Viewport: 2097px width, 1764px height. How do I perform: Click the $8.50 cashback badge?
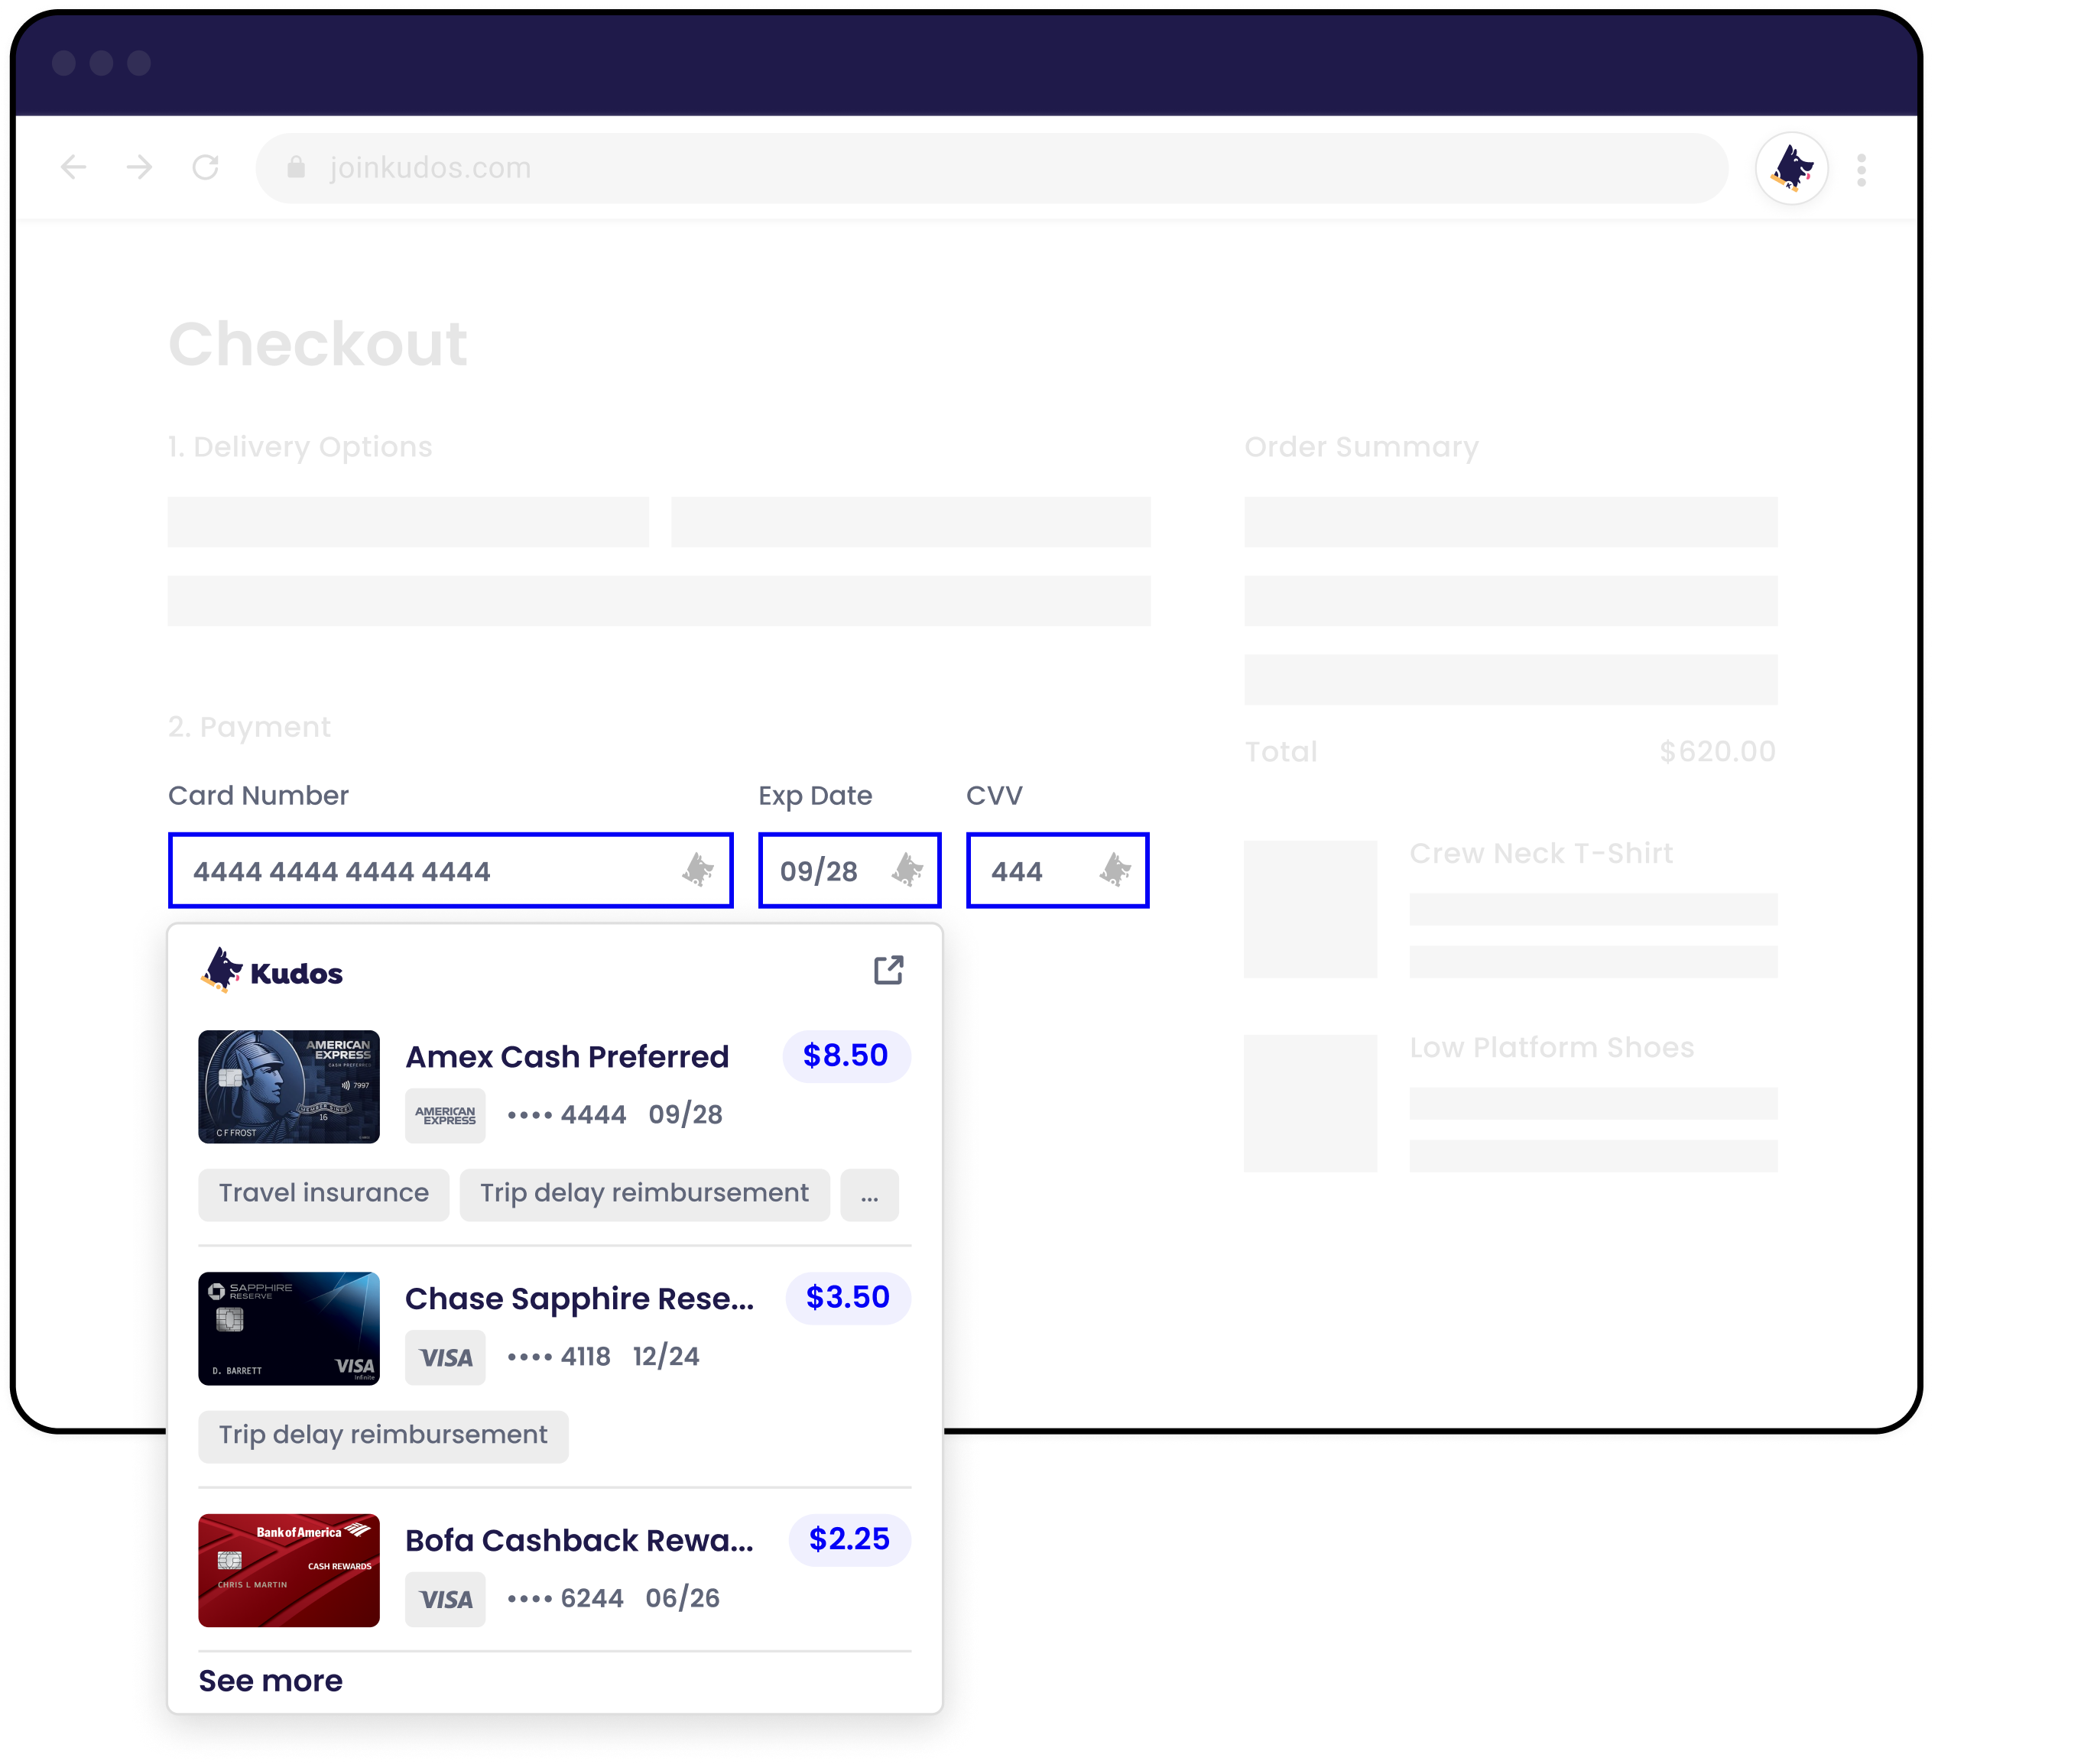(x=845, y=1055)
